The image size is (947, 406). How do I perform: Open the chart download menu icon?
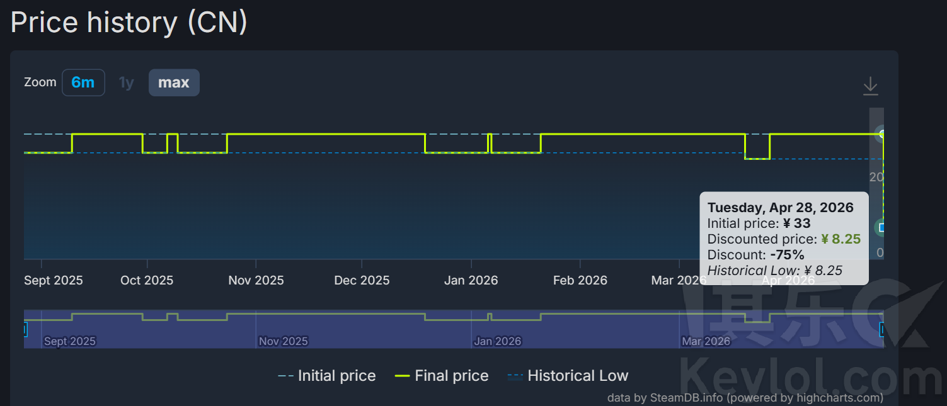click(870, 86)
